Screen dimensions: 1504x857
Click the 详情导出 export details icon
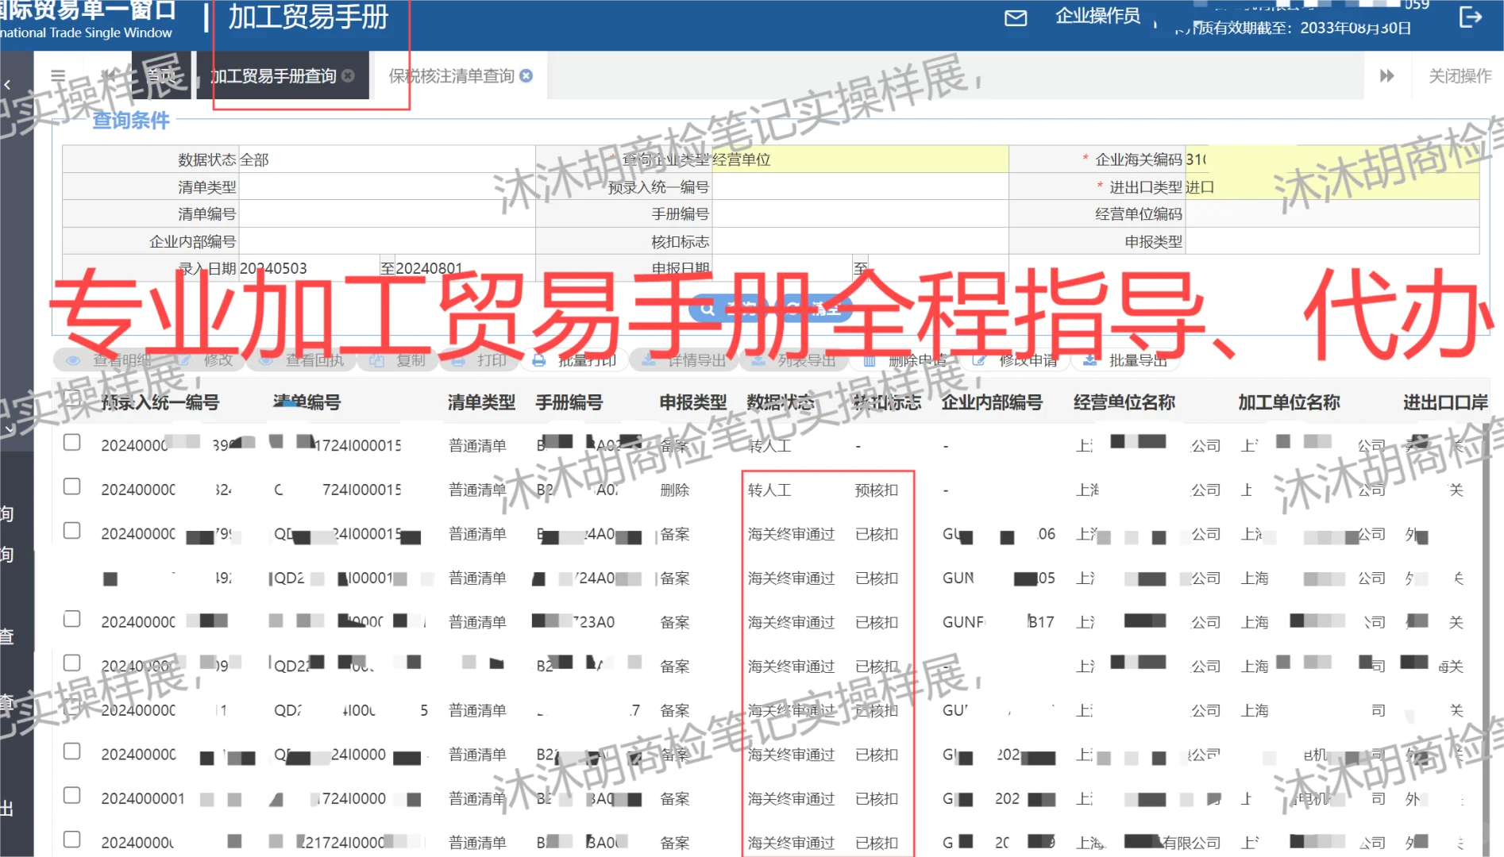pos(647,359)
